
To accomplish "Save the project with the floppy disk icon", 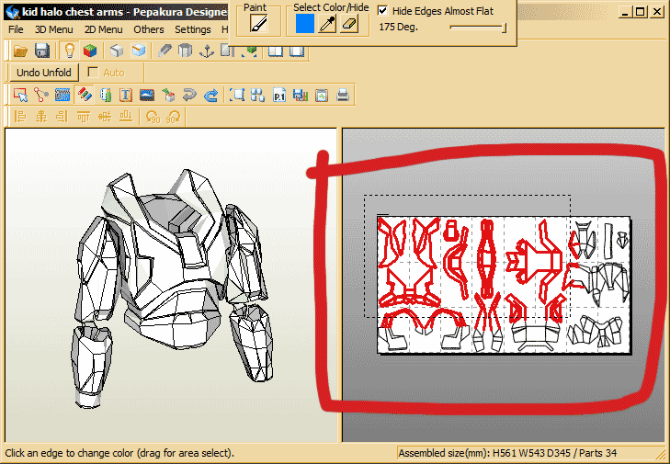I will [42, 51].
